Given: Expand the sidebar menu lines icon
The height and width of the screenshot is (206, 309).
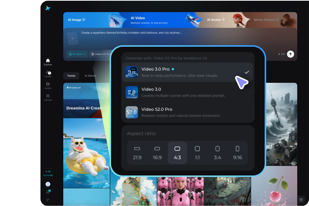Looking at the screenshot, I should [x=48, y=200].
